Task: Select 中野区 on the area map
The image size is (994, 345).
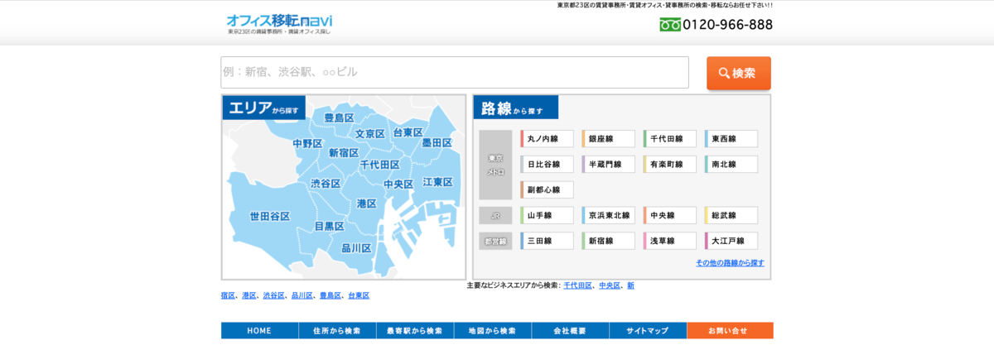Action: click(x=307, y=143)
